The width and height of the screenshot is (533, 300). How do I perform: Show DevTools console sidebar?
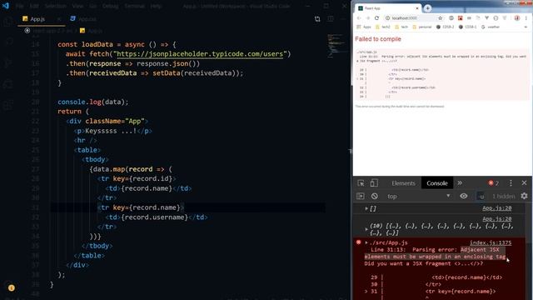pos(361,197)
